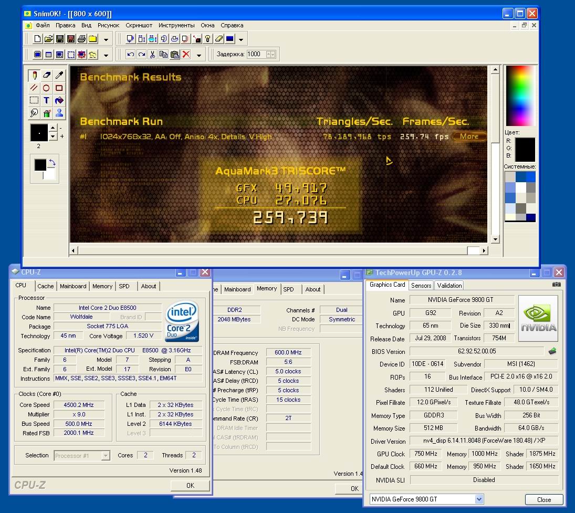Click the New document icon in SnimOK toolbar

tap(37, 39)
